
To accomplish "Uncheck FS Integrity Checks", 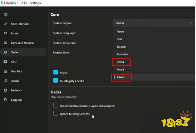I will click(x=56, y=80).
